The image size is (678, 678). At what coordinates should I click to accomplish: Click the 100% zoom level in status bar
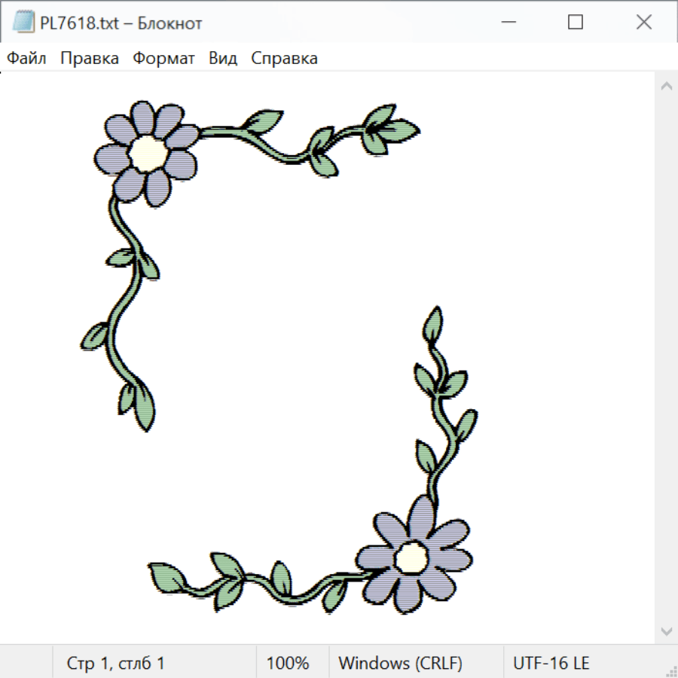(x=288, y=663)
